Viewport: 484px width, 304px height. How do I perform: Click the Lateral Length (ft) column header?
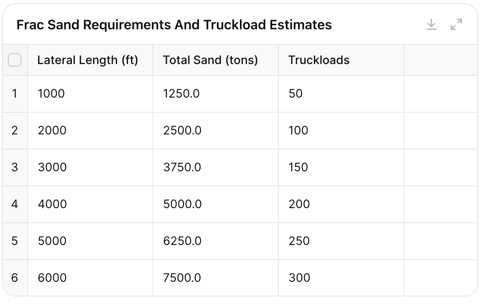click(x=87, y=60)
